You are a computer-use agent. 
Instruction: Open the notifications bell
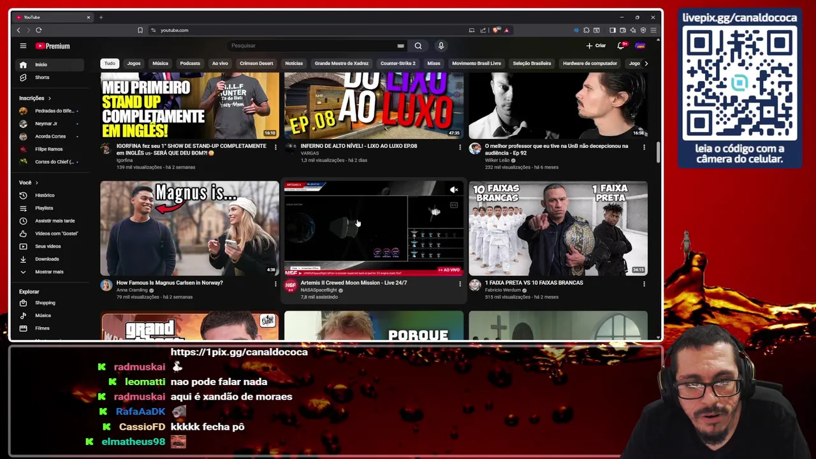click(621, 46)
